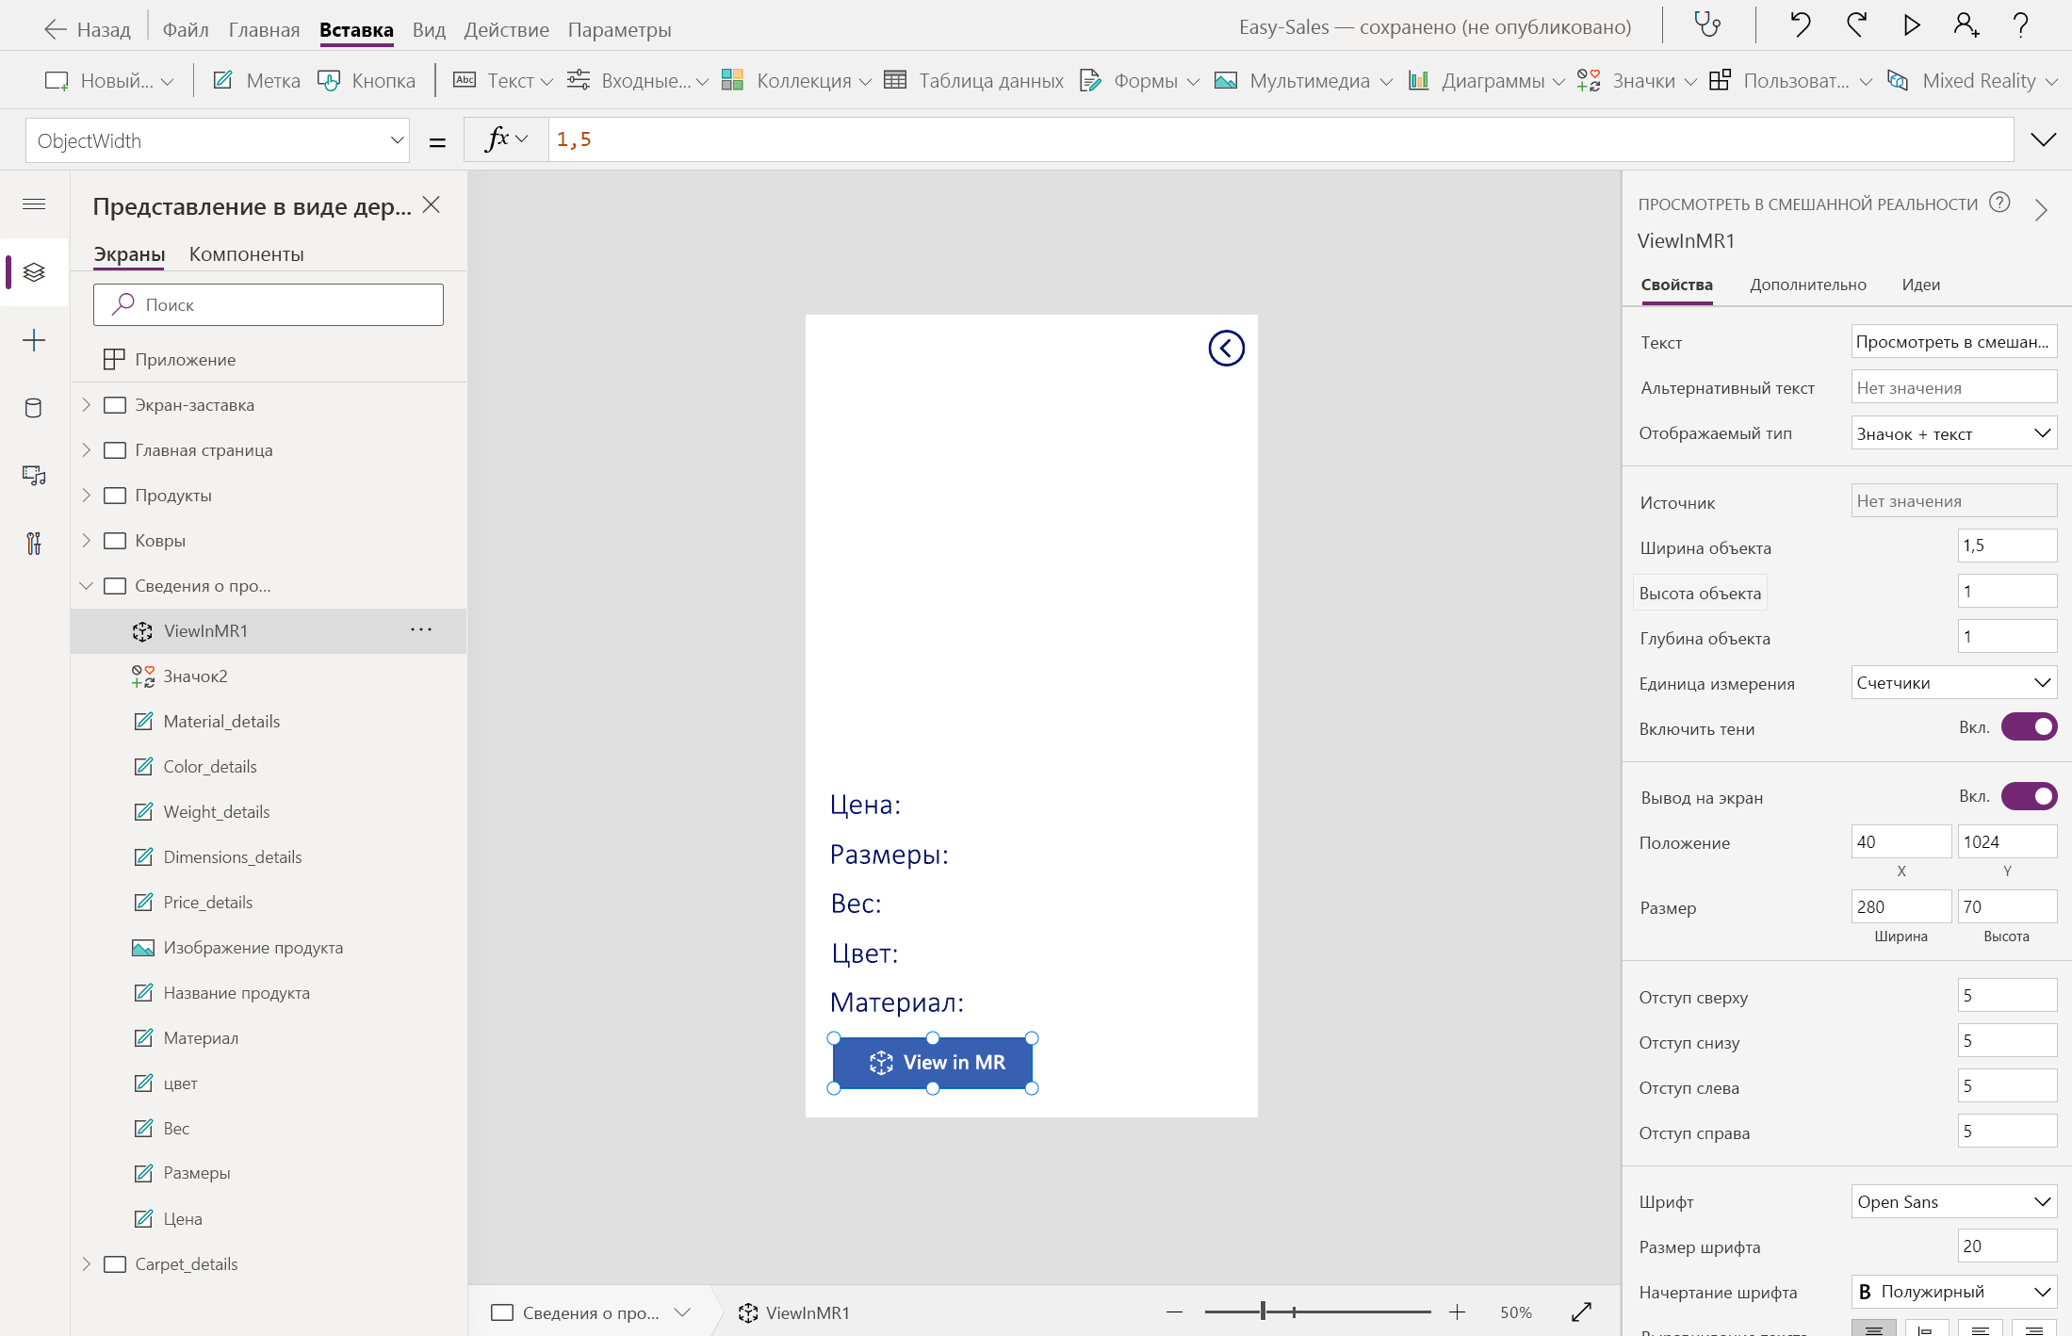This screenshot has height=1336, width=2072.
Task: Open the Шрифт Open Sans dropdown
Action: (1953, 1202)
